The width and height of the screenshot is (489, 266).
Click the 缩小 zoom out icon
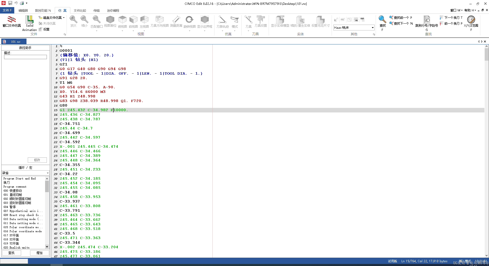(84, 20)
